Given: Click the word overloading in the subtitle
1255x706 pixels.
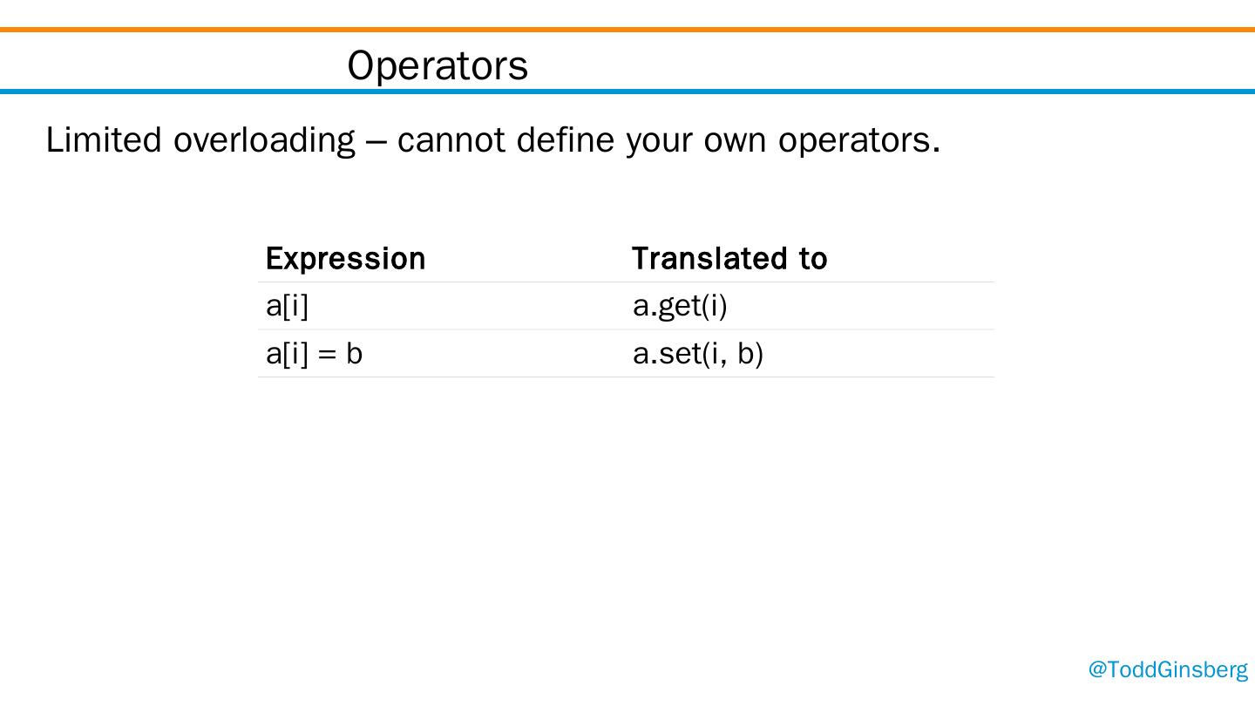Looking at the screenshot, I should pyautogui.click(x=264, y=140).
